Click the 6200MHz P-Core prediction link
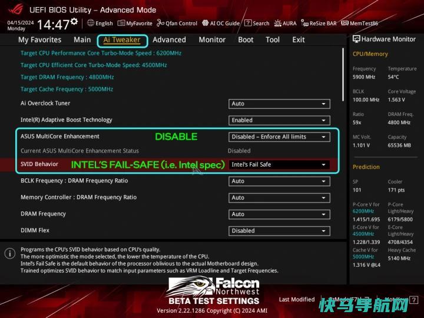Screen dimensions: 424x318 (x=363, y=211)
